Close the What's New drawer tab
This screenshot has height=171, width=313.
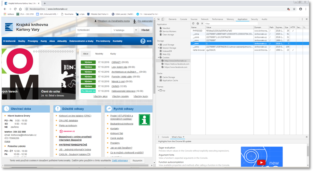184,137
